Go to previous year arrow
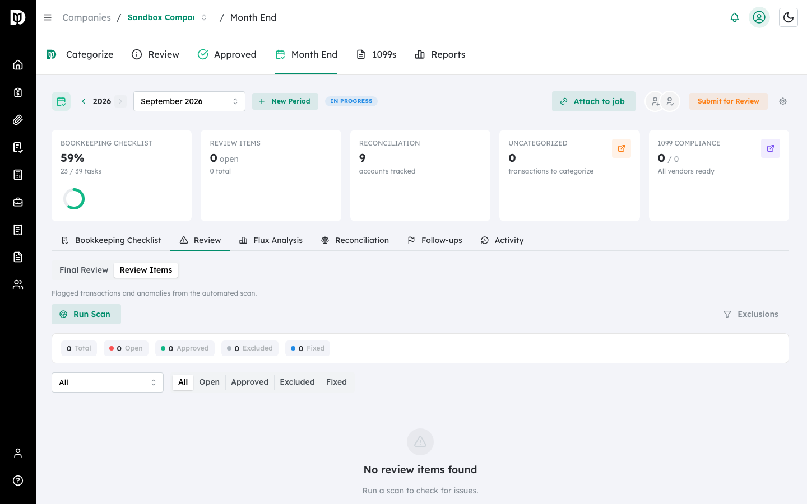The width and height of the screenshot is (807, 504). click(x=84, y=101)
